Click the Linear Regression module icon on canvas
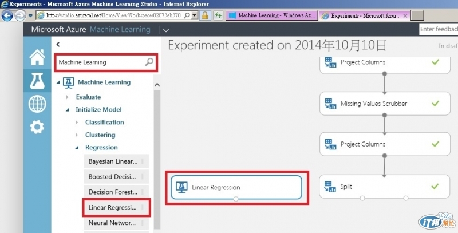This screenshot has width=458, height=233. pos(181,187)
